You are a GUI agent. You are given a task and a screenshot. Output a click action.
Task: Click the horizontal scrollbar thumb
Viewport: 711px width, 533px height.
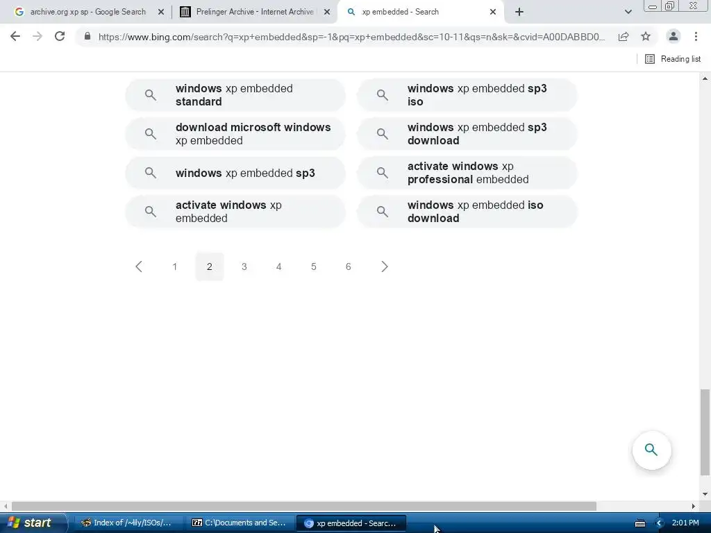pos(304,506)
